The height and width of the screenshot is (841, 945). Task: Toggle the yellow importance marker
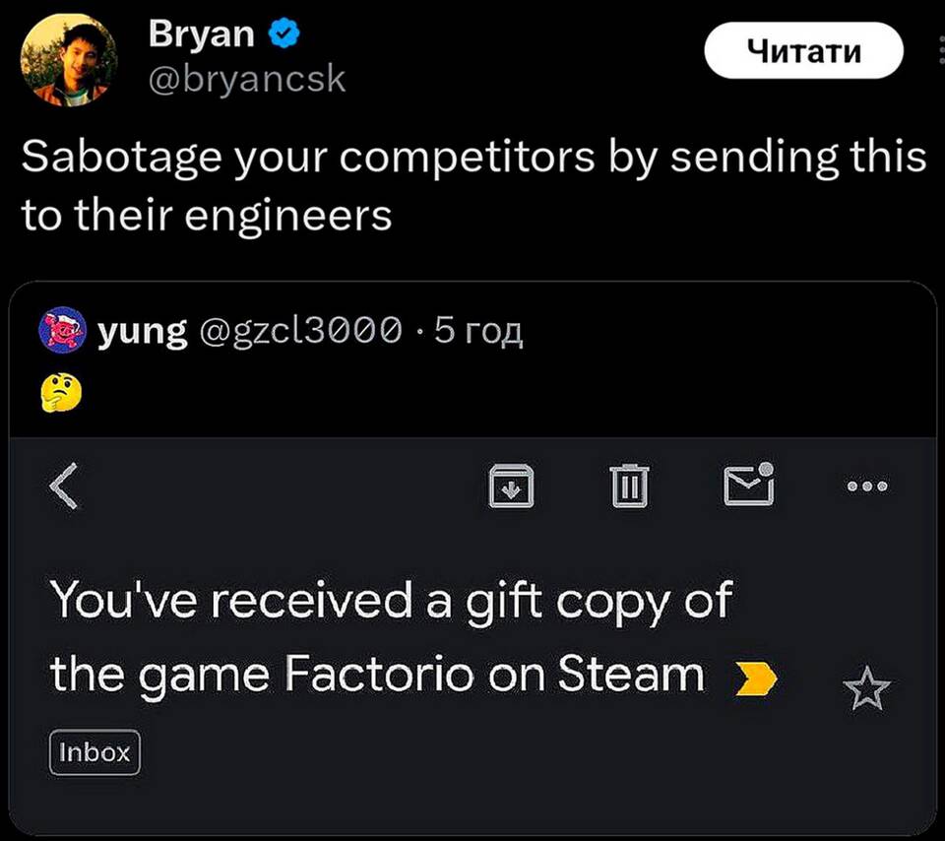point(756,678)
